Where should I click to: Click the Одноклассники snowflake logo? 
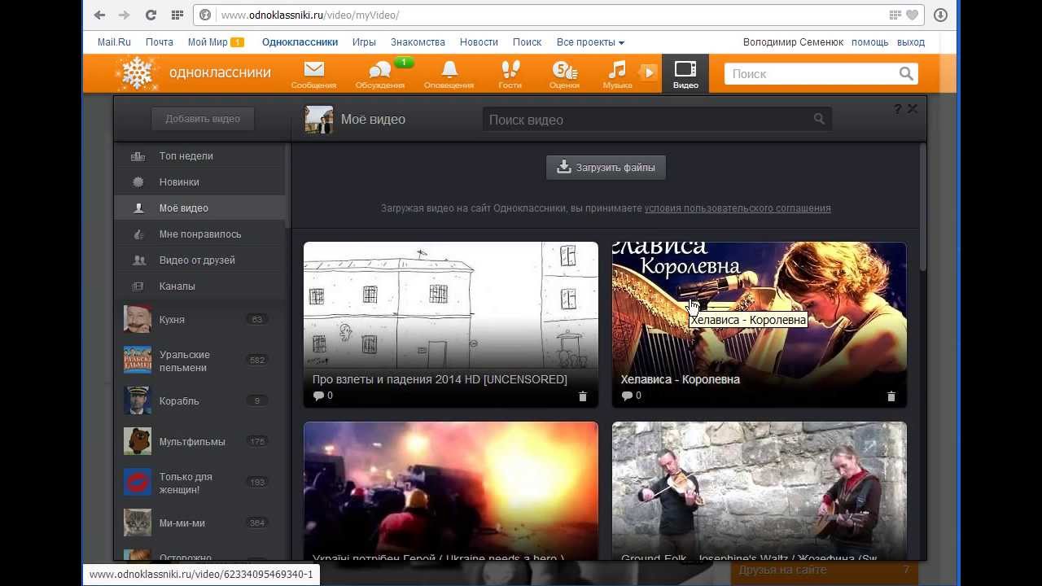pos(137,73)
